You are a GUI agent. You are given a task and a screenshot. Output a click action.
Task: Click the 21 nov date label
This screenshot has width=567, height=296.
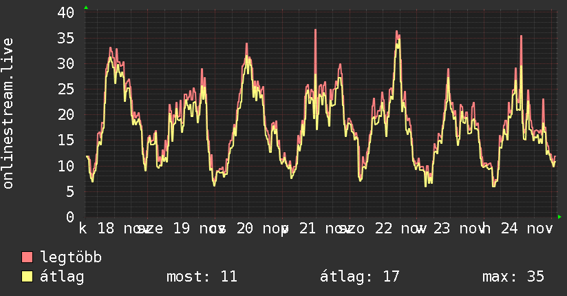pyautogui.click(x=325, y=229)
